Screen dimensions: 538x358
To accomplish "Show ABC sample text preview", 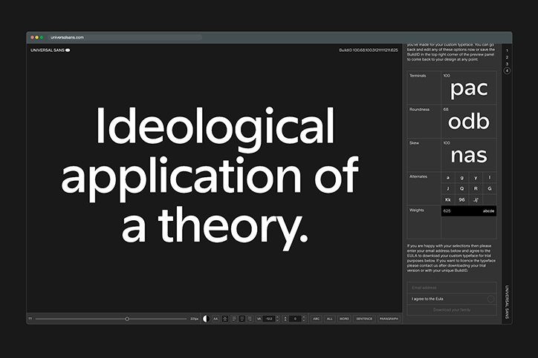I will coord(316,319).
